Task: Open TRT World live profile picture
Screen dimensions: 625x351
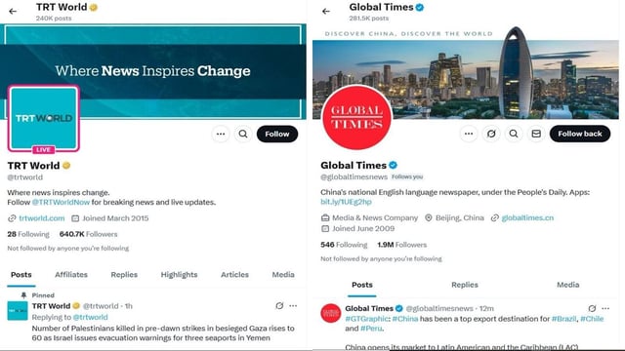Action: pos(43,119)
